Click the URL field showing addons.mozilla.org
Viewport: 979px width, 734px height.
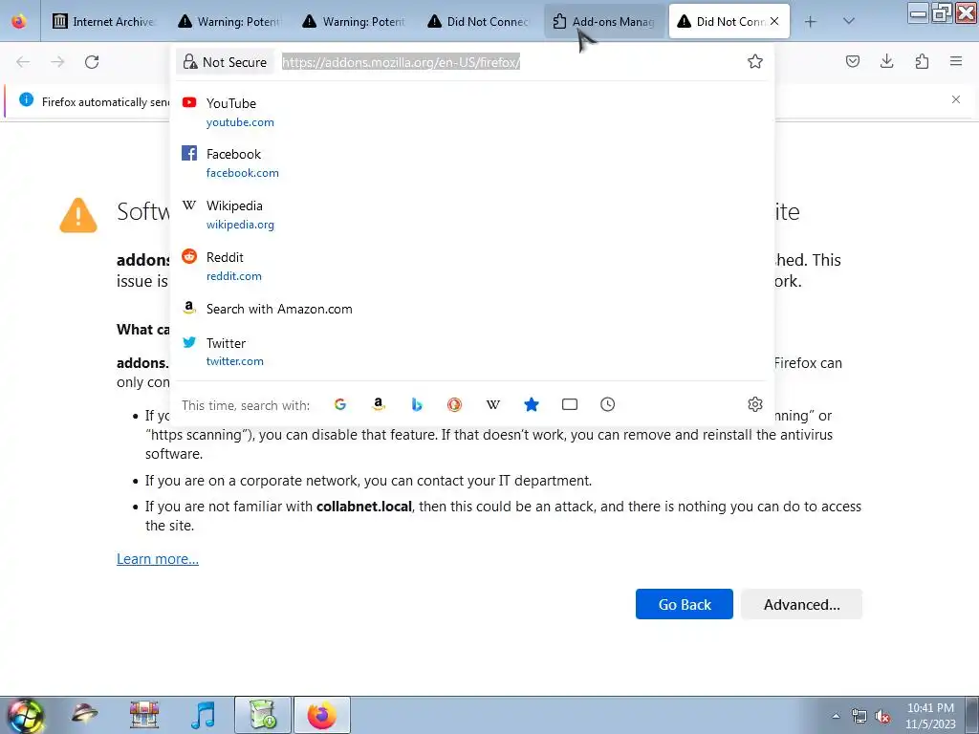(401, 62)
